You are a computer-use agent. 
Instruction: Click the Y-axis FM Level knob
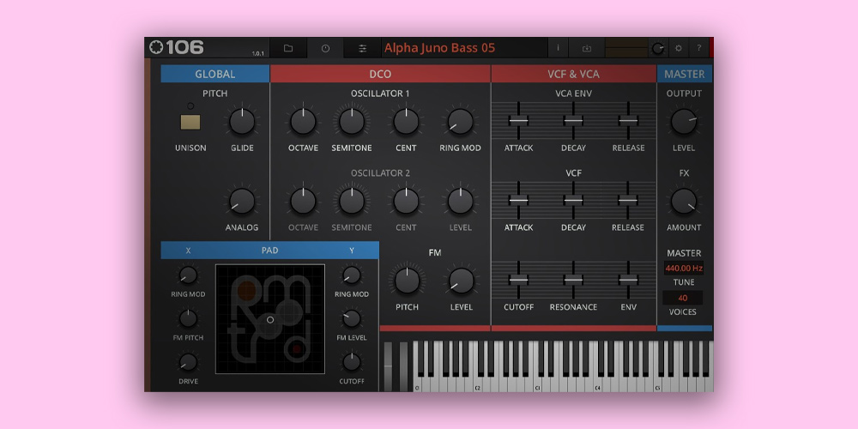click(351, 318)
